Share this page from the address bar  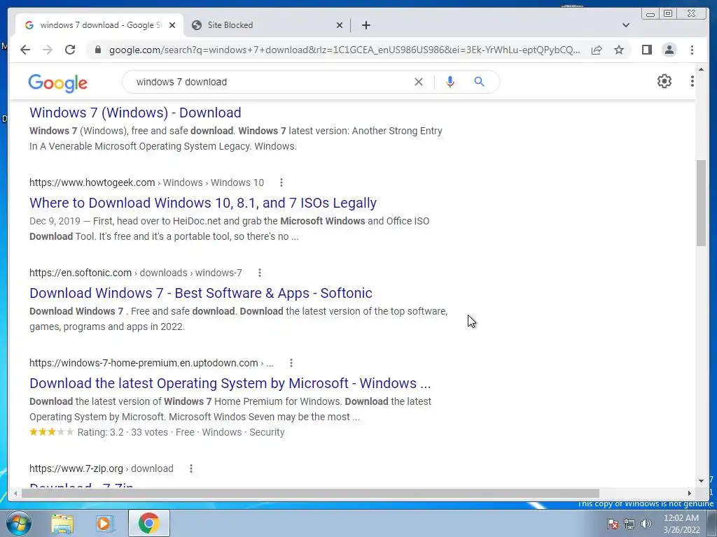pos(597,50)
